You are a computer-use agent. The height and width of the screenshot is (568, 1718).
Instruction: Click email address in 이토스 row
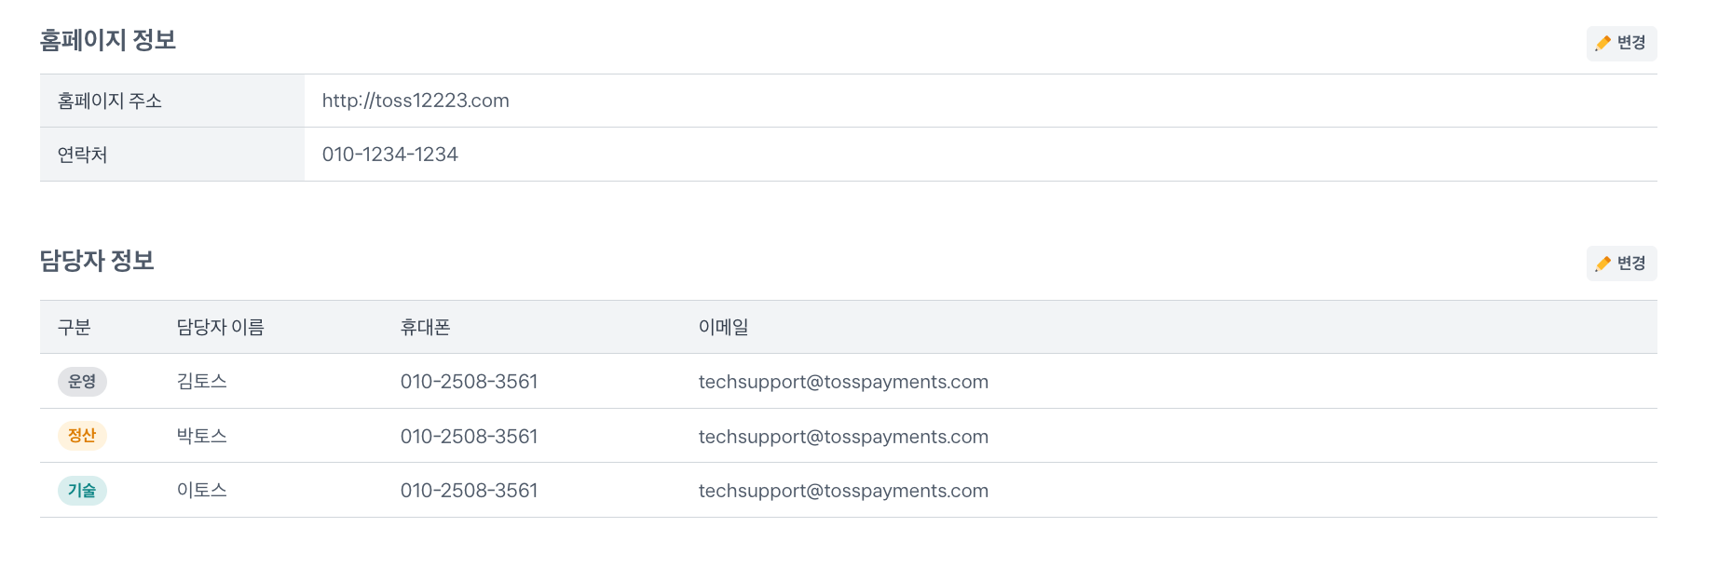click(843, 491)
